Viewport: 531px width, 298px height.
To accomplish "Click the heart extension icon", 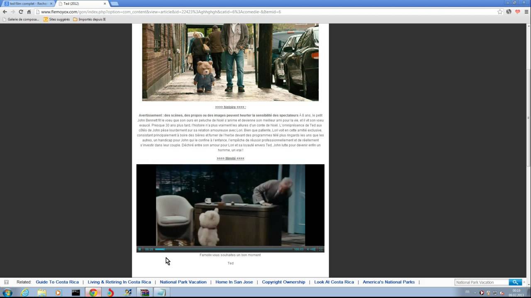I will coord(518,12).
